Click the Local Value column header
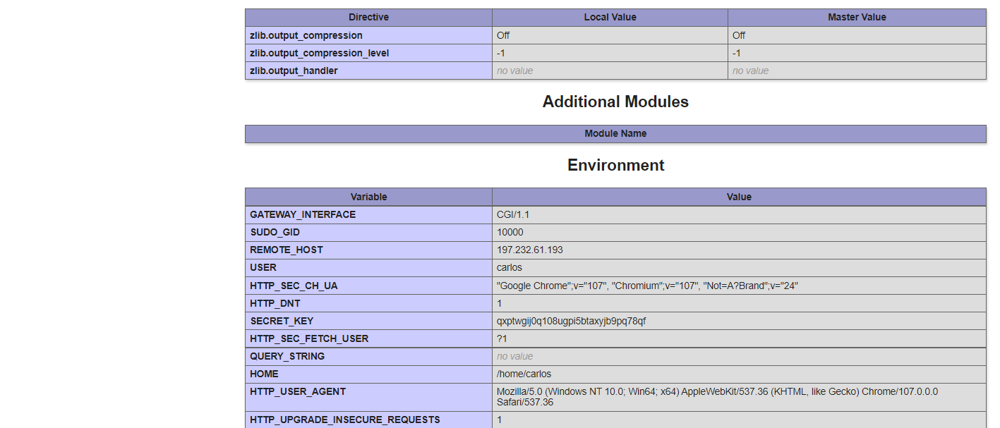Screen dimensions: 1000x428 coord(610,17)
